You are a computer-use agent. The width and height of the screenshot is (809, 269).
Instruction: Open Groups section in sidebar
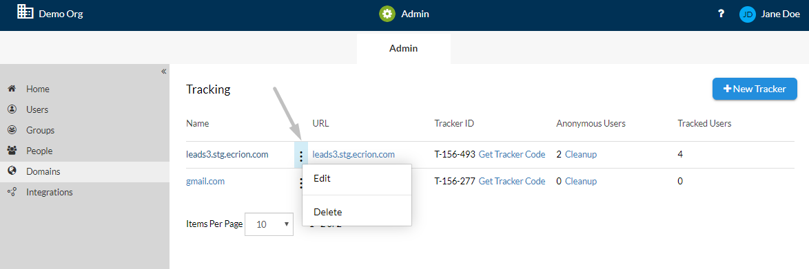(40, 131)
